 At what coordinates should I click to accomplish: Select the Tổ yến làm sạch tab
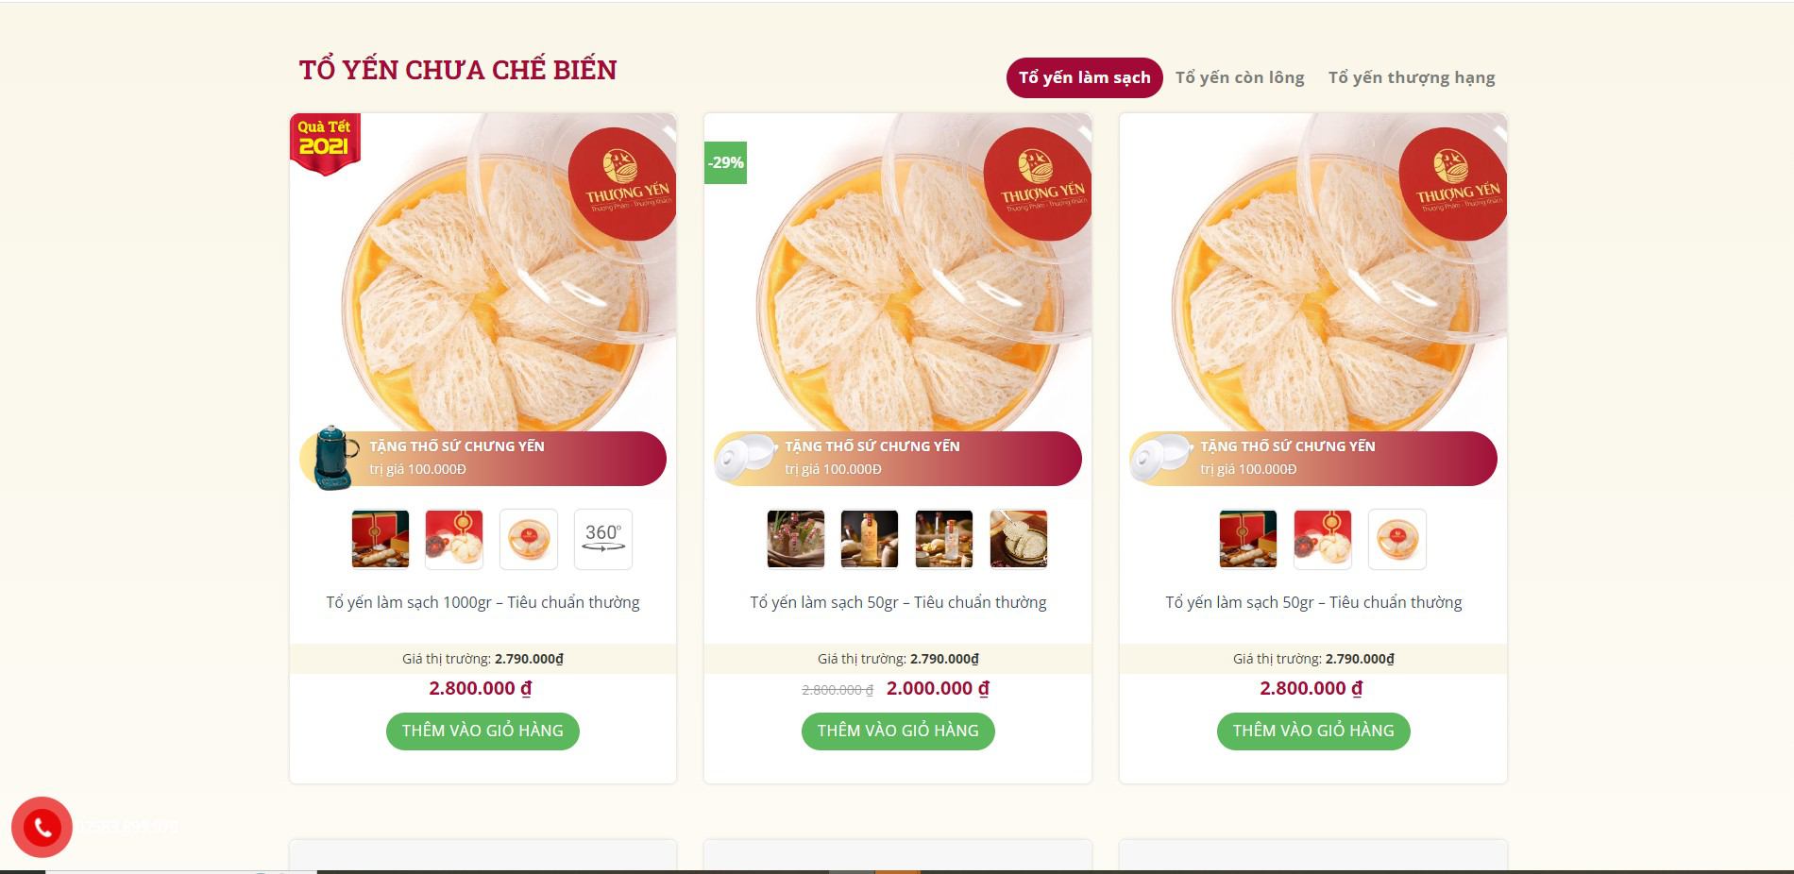pos(1084,77)
